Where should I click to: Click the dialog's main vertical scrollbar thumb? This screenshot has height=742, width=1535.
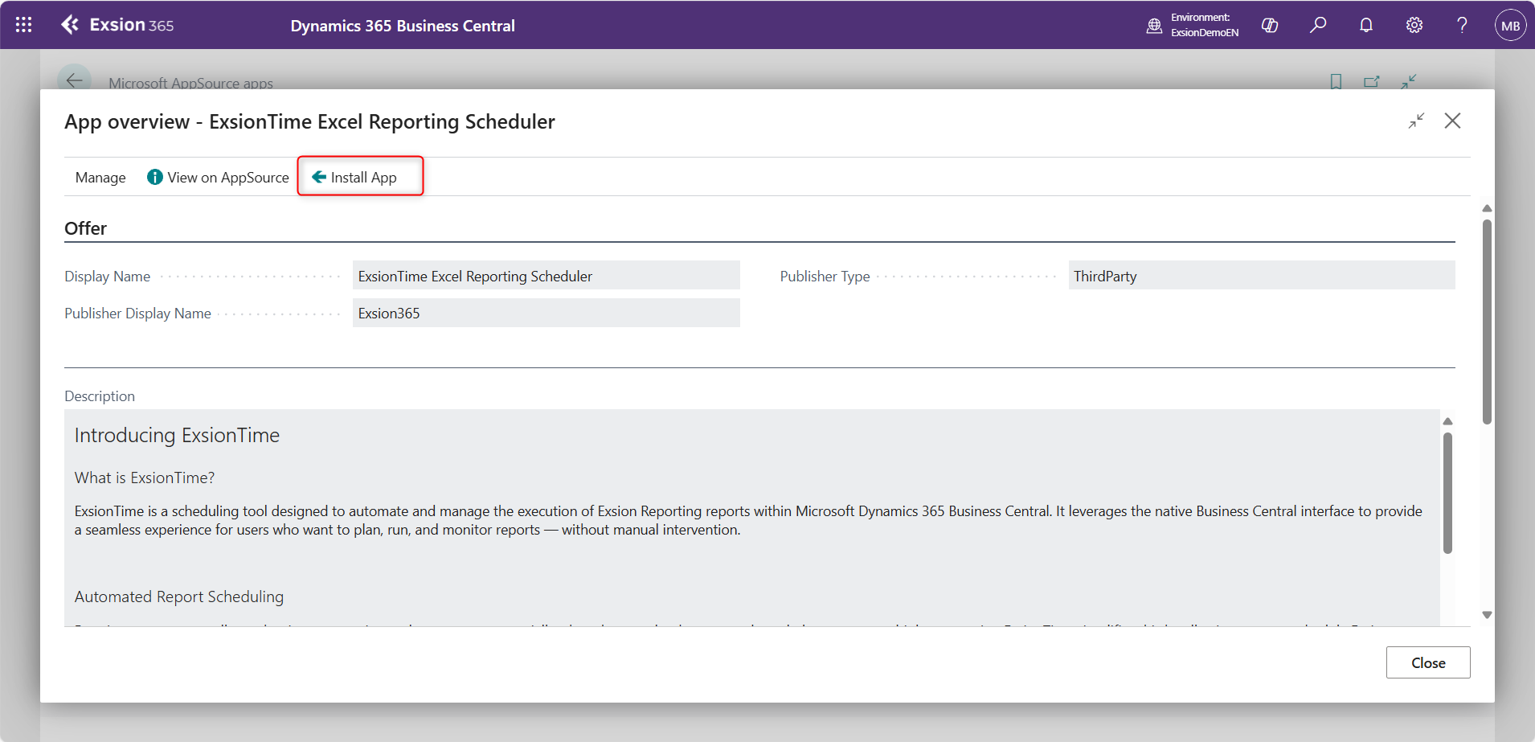pyautogui.click(x=1487, y=322)
